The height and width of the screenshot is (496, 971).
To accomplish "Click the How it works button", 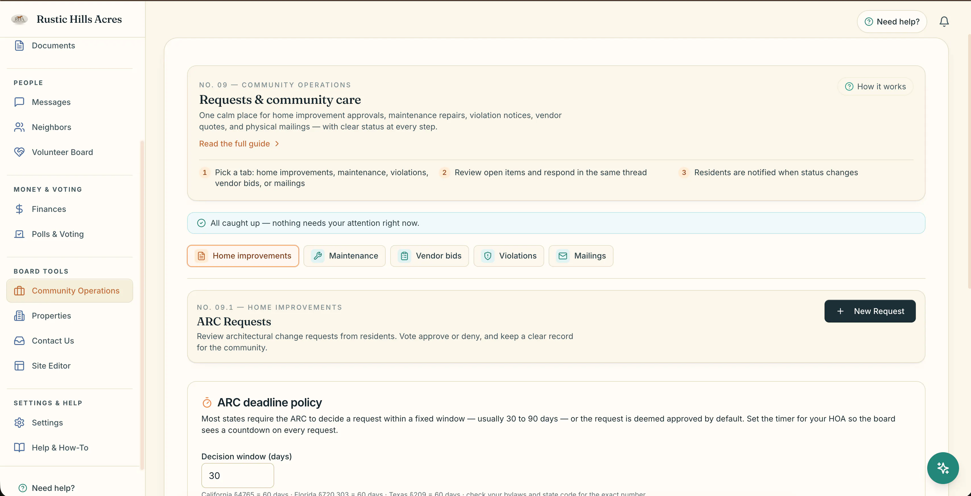I will point(875,87).
